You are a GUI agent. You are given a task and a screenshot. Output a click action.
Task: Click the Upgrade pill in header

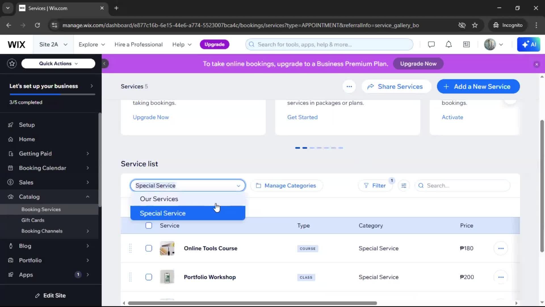pyautogui.click(x=215, y=44)
